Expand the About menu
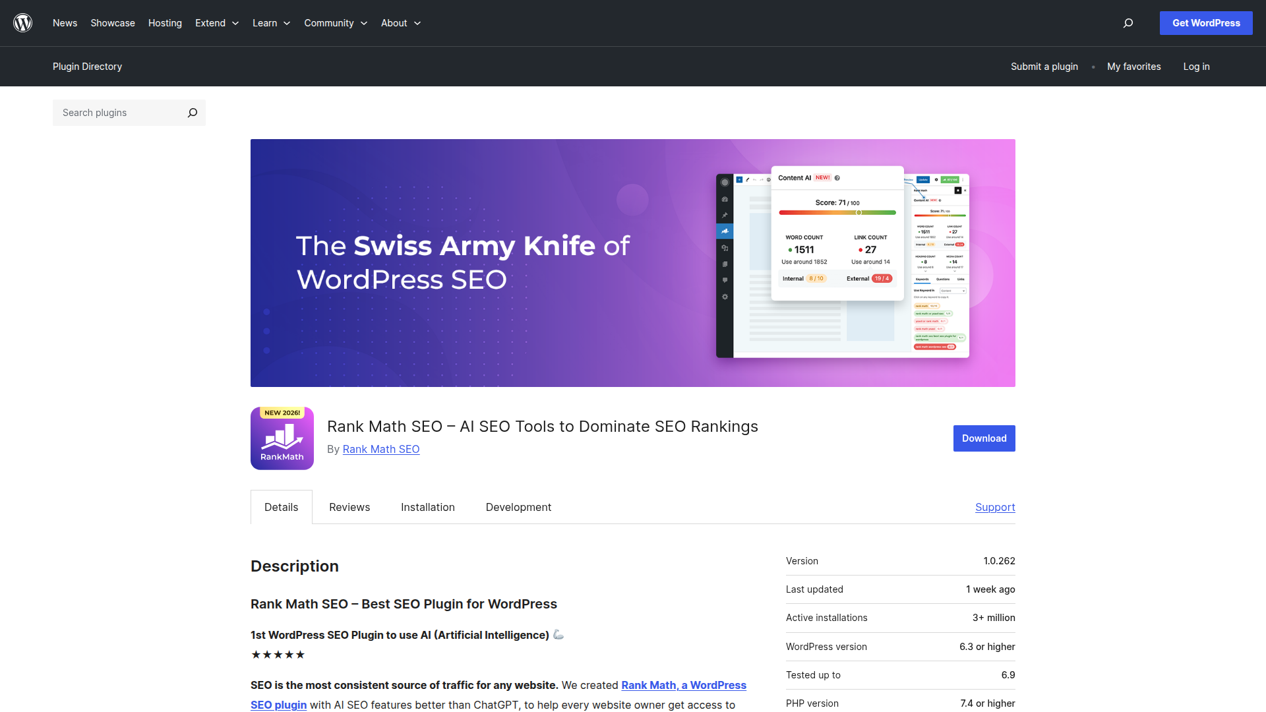 (x=401, y=23)
